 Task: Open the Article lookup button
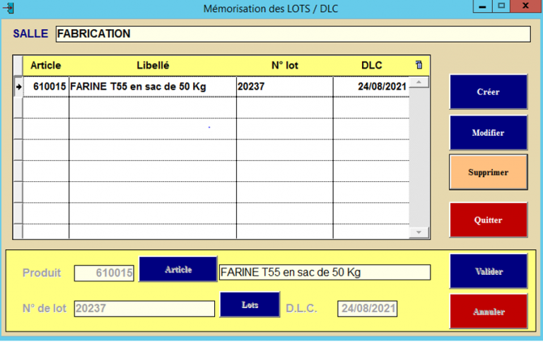(x=178, y=269)
